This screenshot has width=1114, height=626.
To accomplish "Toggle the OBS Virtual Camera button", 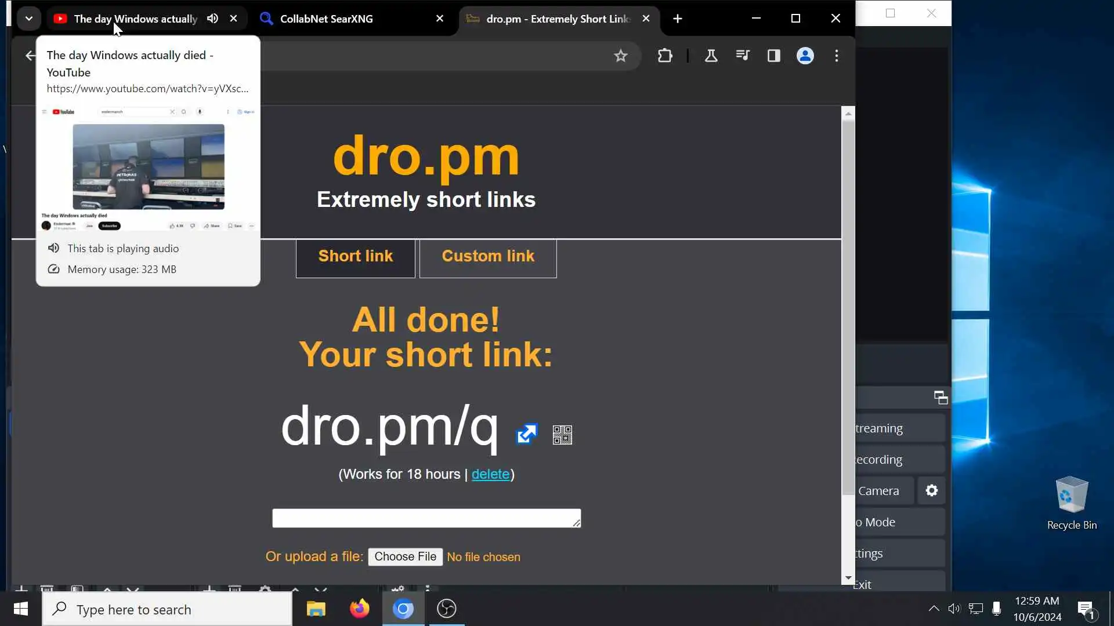I will [883, 491].
